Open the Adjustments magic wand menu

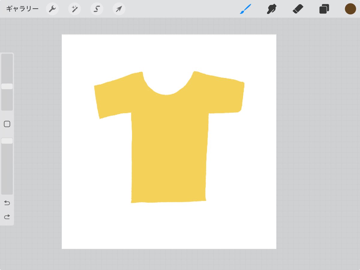click(x=75, y=9)
